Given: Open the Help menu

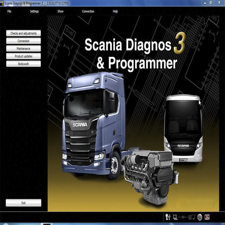Looking at the screenshot, I should [115, 11].
